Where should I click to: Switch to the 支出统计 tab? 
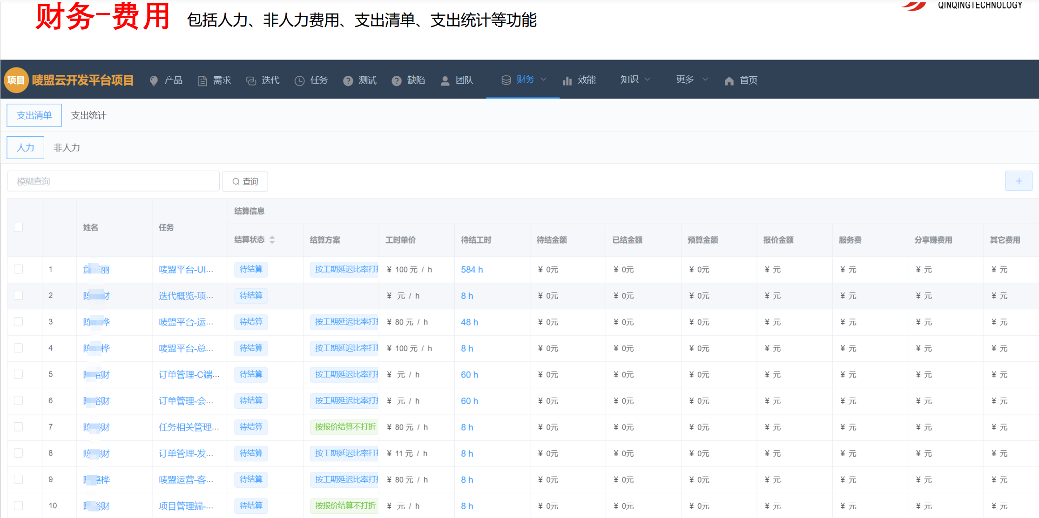[88, 115]
